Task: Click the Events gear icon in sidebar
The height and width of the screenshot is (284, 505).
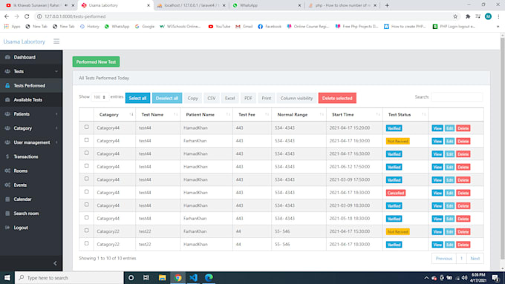Action: [7, 185]
